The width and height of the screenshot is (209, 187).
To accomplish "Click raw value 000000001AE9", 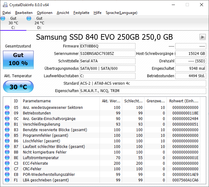I will (x=185, y=175).
